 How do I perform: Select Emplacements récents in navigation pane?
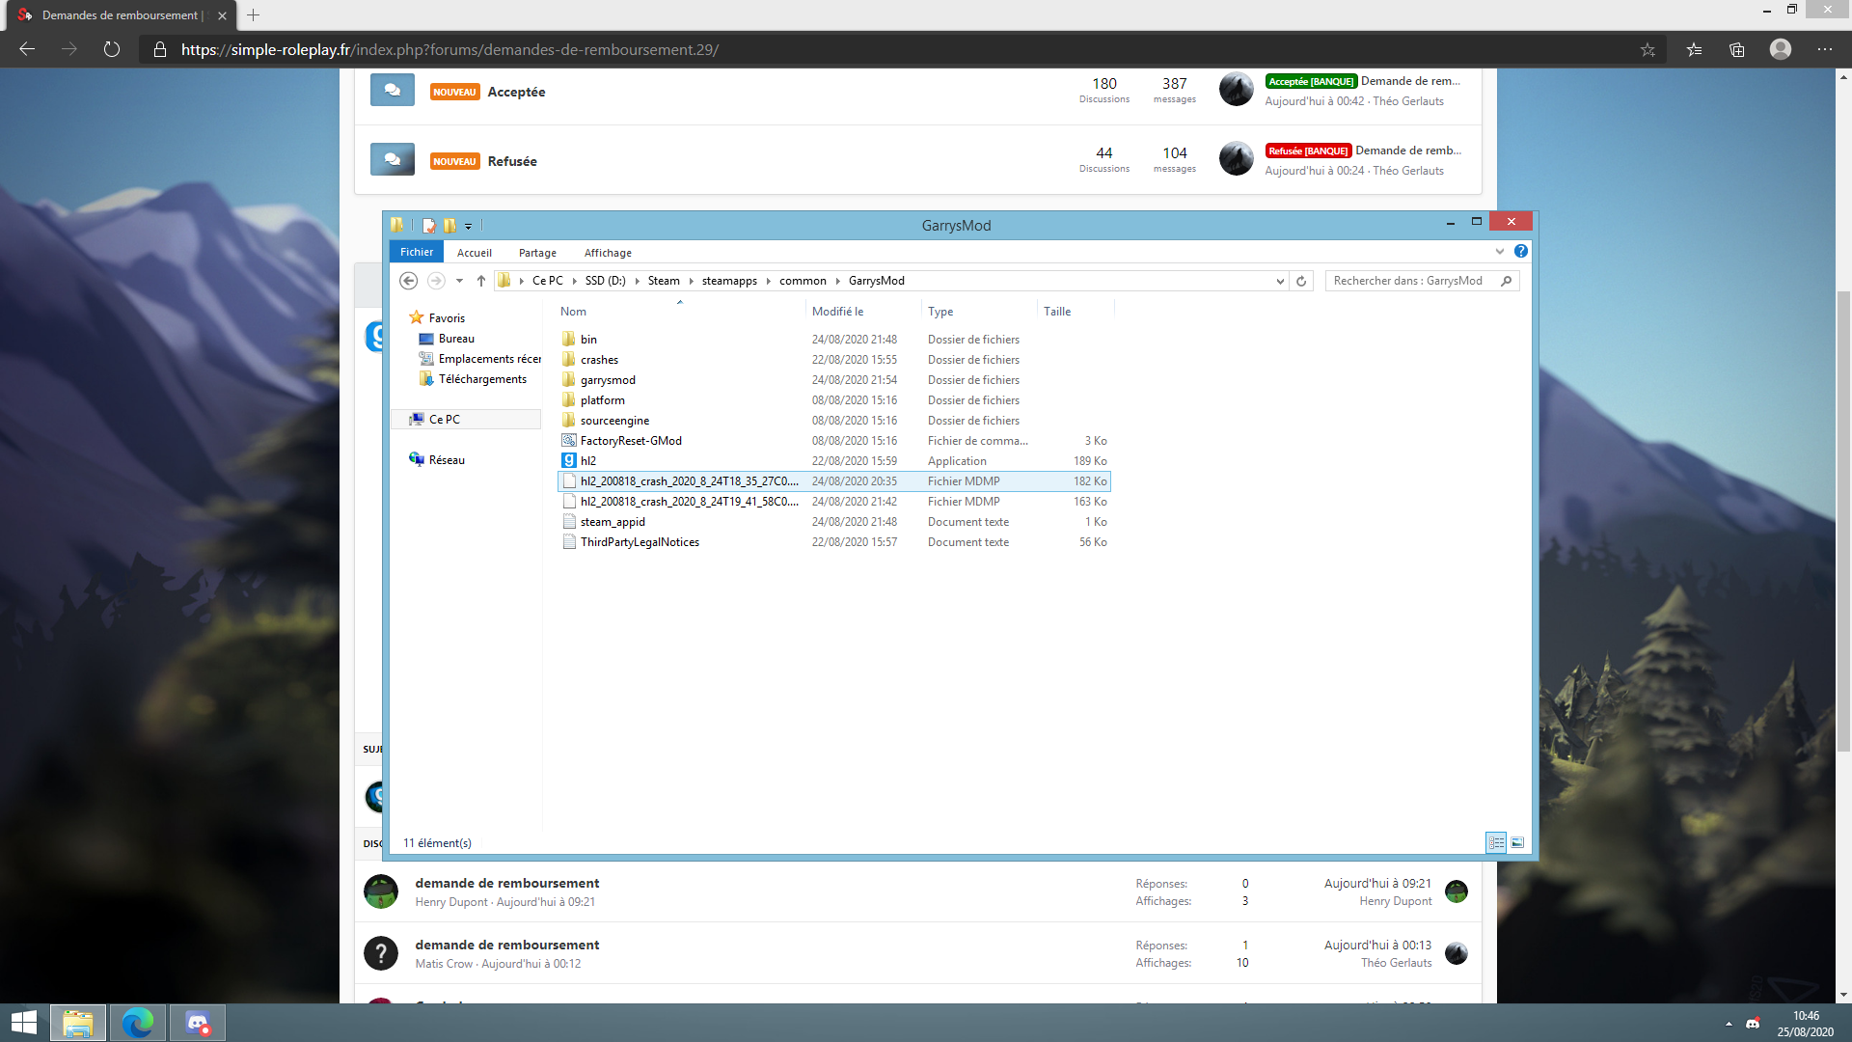tap(489, 359)
